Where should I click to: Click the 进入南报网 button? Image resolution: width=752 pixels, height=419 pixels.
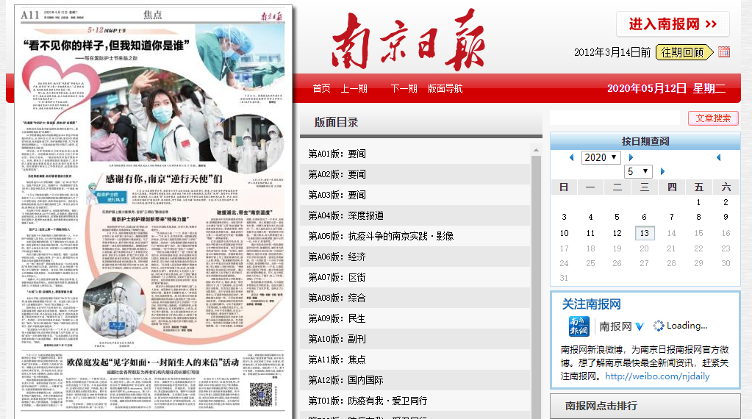click(673, 24)
